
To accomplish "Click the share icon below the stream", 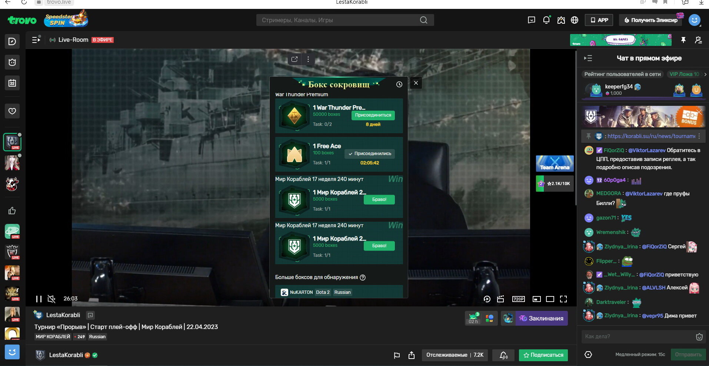I will (x=411, y=355).
